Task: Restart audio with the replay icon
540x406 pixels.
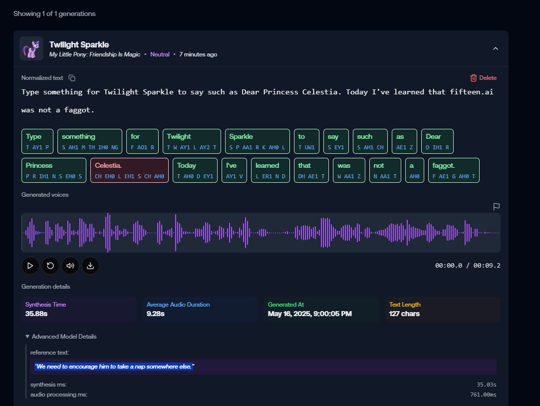Action: tap(50, 266)
